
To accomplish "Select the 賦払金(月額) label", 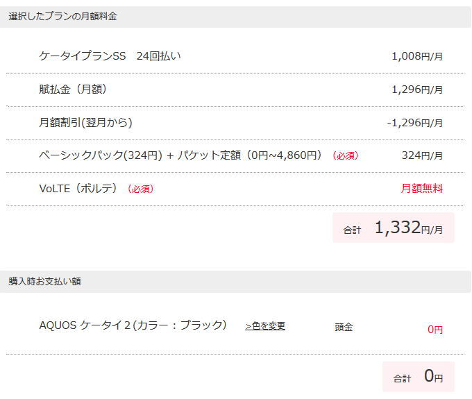I will [73, 90].
